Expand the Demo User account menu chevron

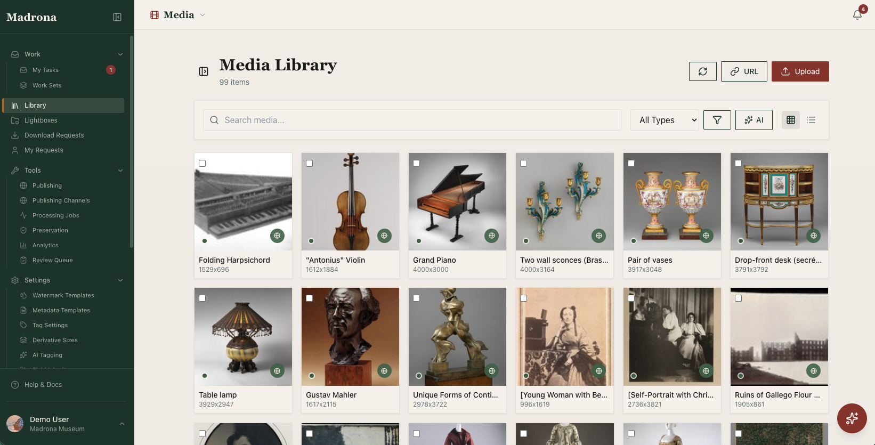122,424
